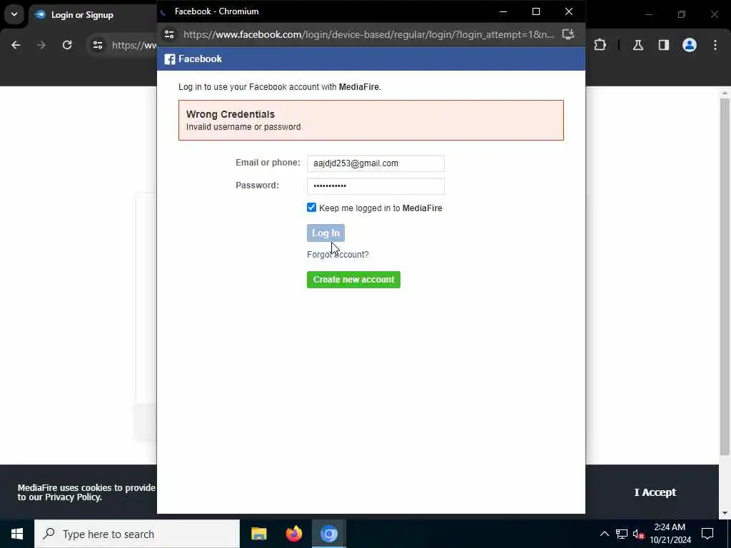Open the Windows Start menu
The width and height of the screenshot is (731, 548).
(17, 534)
